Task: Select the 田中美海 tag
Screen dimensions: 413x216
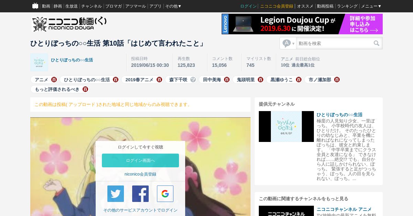Action: pos(212,80)
